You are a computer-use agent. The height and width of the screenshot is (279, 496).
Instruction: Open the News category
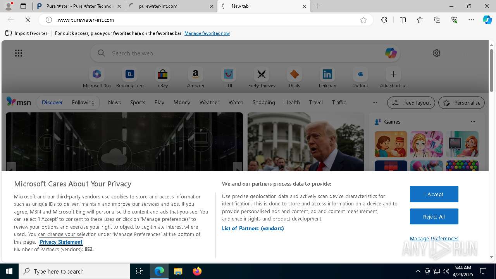[114, 102]
